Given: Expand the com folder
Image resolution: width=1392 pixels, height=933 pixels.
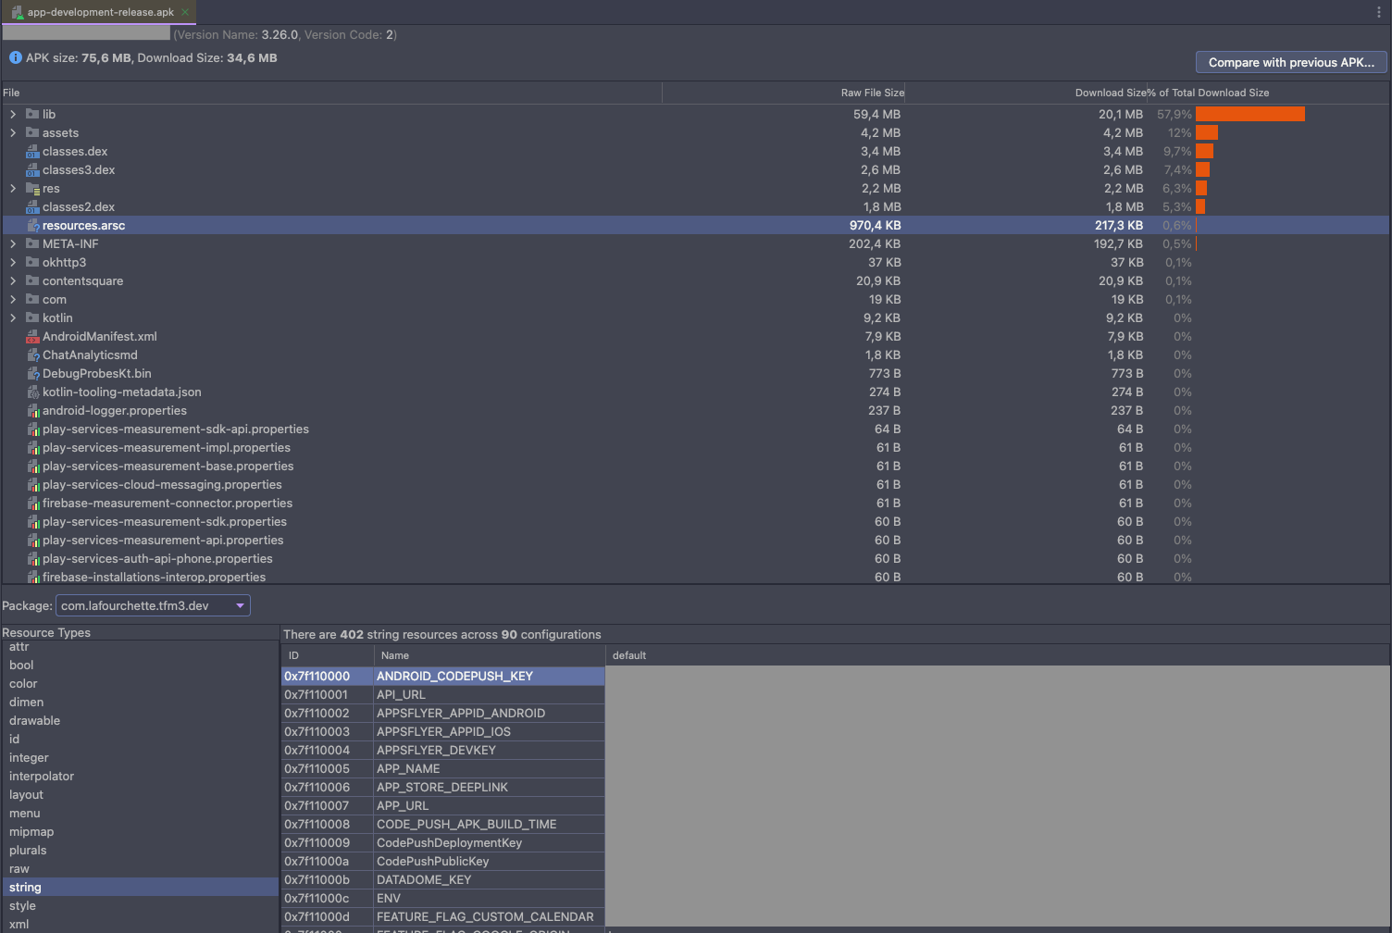Looking at the screenshot, I should coord(13,299).
